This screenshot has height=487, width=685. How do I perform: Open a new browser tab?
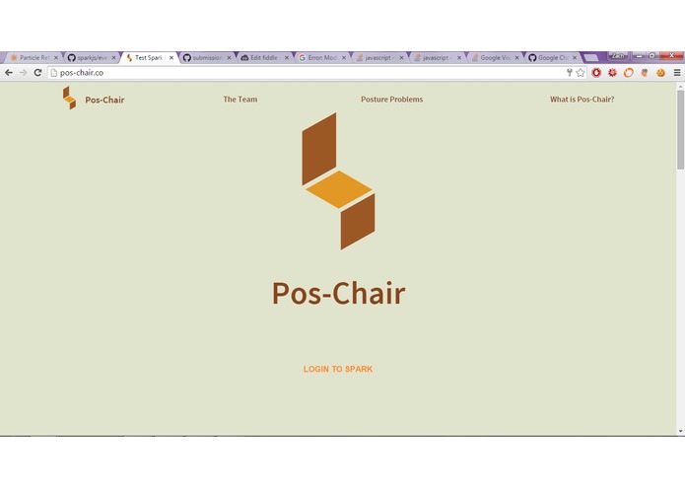coord(591,57)
